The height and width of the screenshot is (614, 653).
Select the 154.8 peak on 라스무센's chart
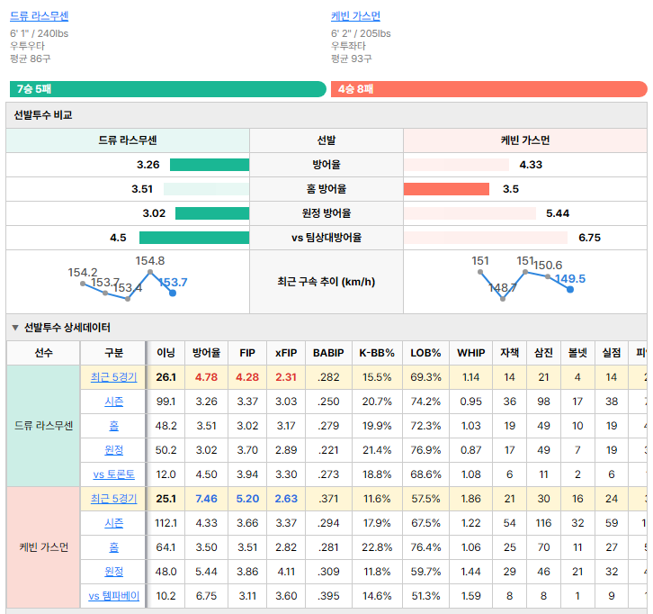150,272
